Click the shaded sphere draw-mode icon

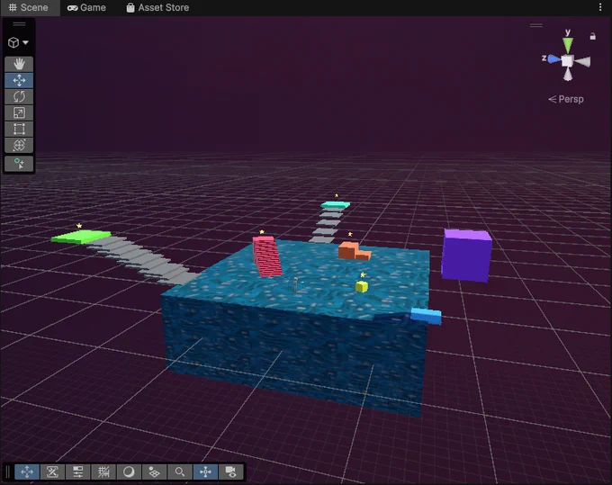tap(129, 472)
